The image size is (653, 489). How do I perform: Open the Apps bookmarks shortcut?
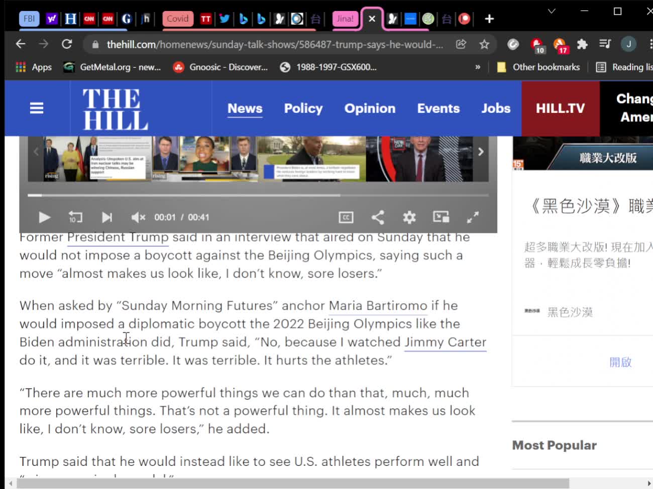pos(34,67)
